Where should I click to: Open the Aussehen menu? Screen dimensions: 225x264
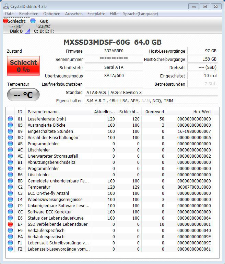74,14
